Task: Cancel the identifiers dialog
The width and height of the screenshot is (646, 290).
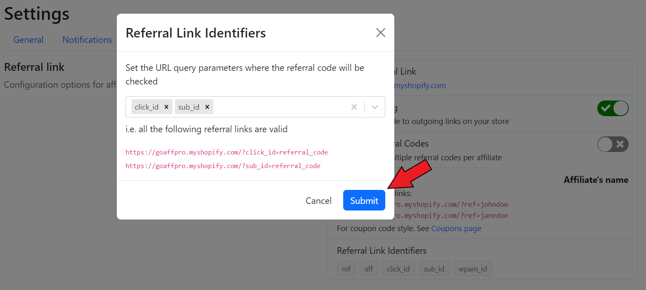Action: [318, 201]
